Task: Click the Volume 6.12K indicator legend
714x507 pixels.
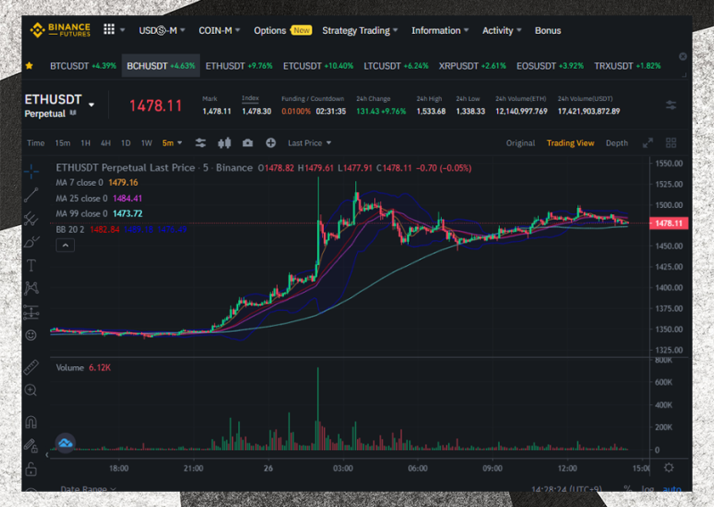Action: 83,368
